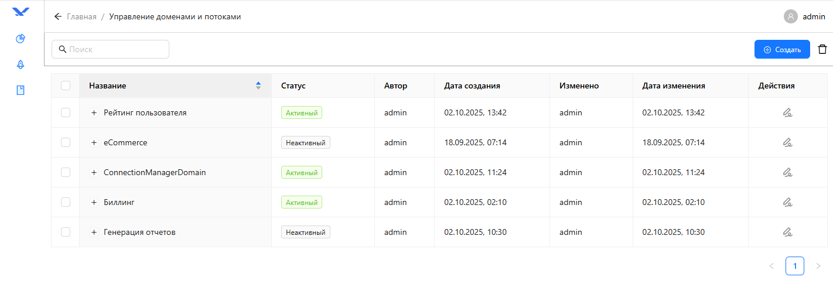Open the rocket sidebar section
Image resolution: width=833 pixels, height=304 pixels.
21,64
